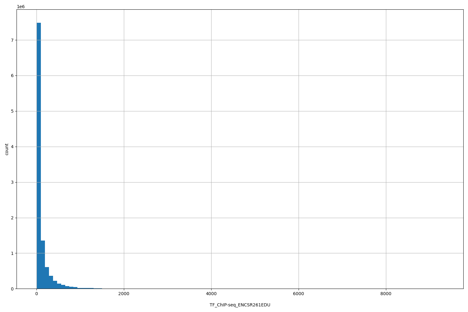This screenshot has height=312, width=468.
Task: Click the 3 tick on y-axis
Action: pyautogui.click(x=13, y=182)
